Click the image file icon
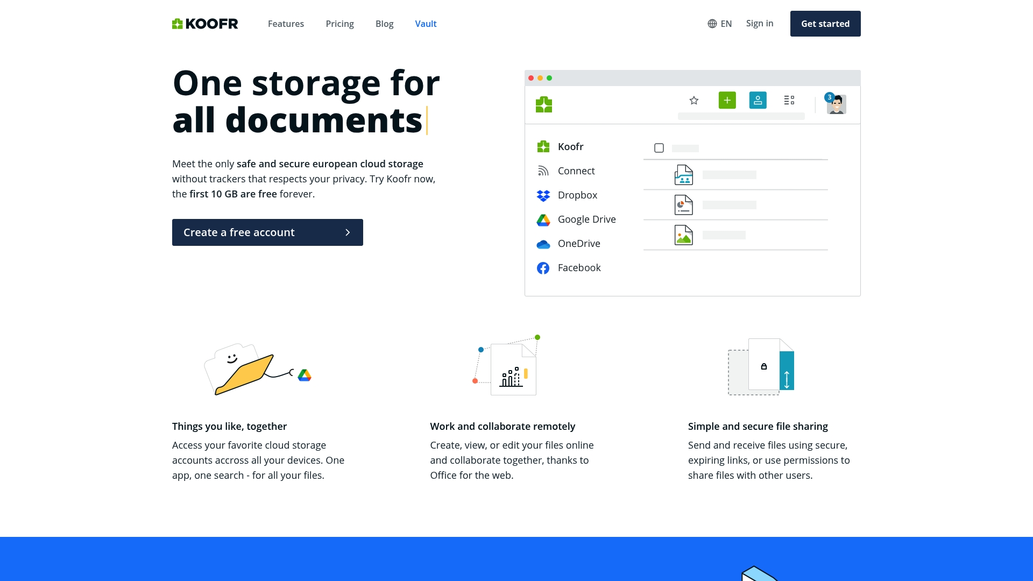The image size is (1033, 581). click(x=684, y=235)
